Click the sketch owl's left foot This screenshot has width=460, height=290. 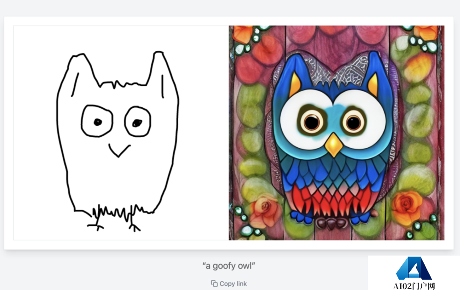click(96, 226)
